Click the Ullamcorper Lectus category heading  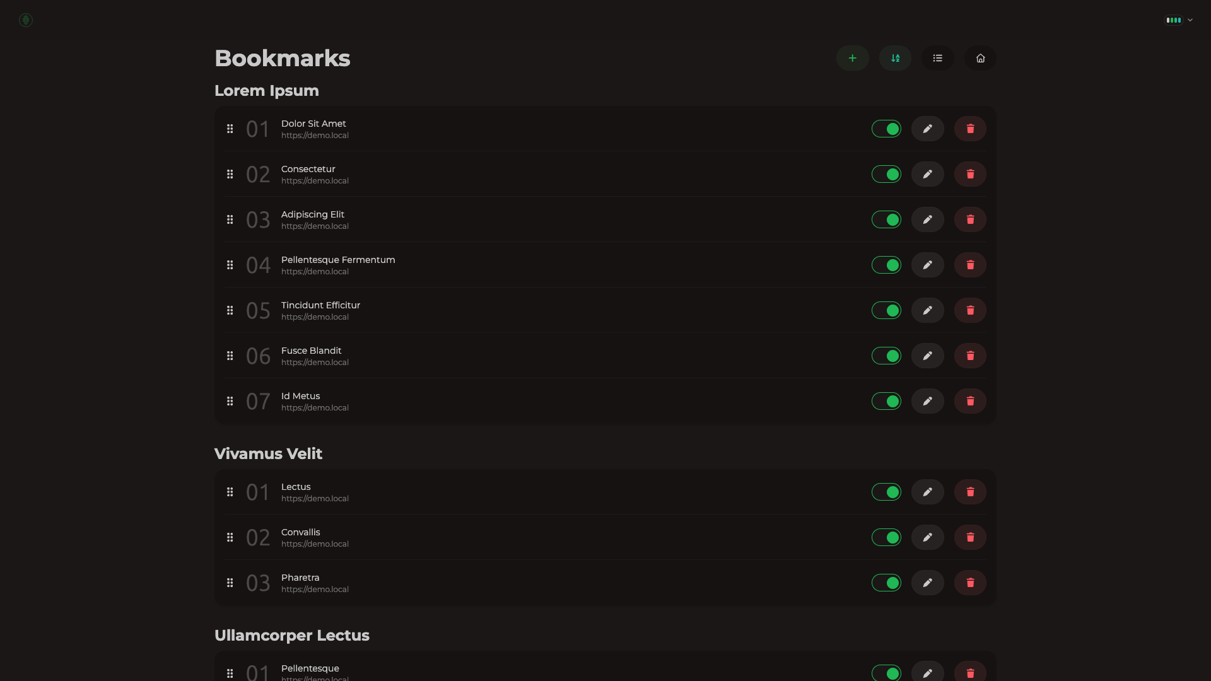292,636
